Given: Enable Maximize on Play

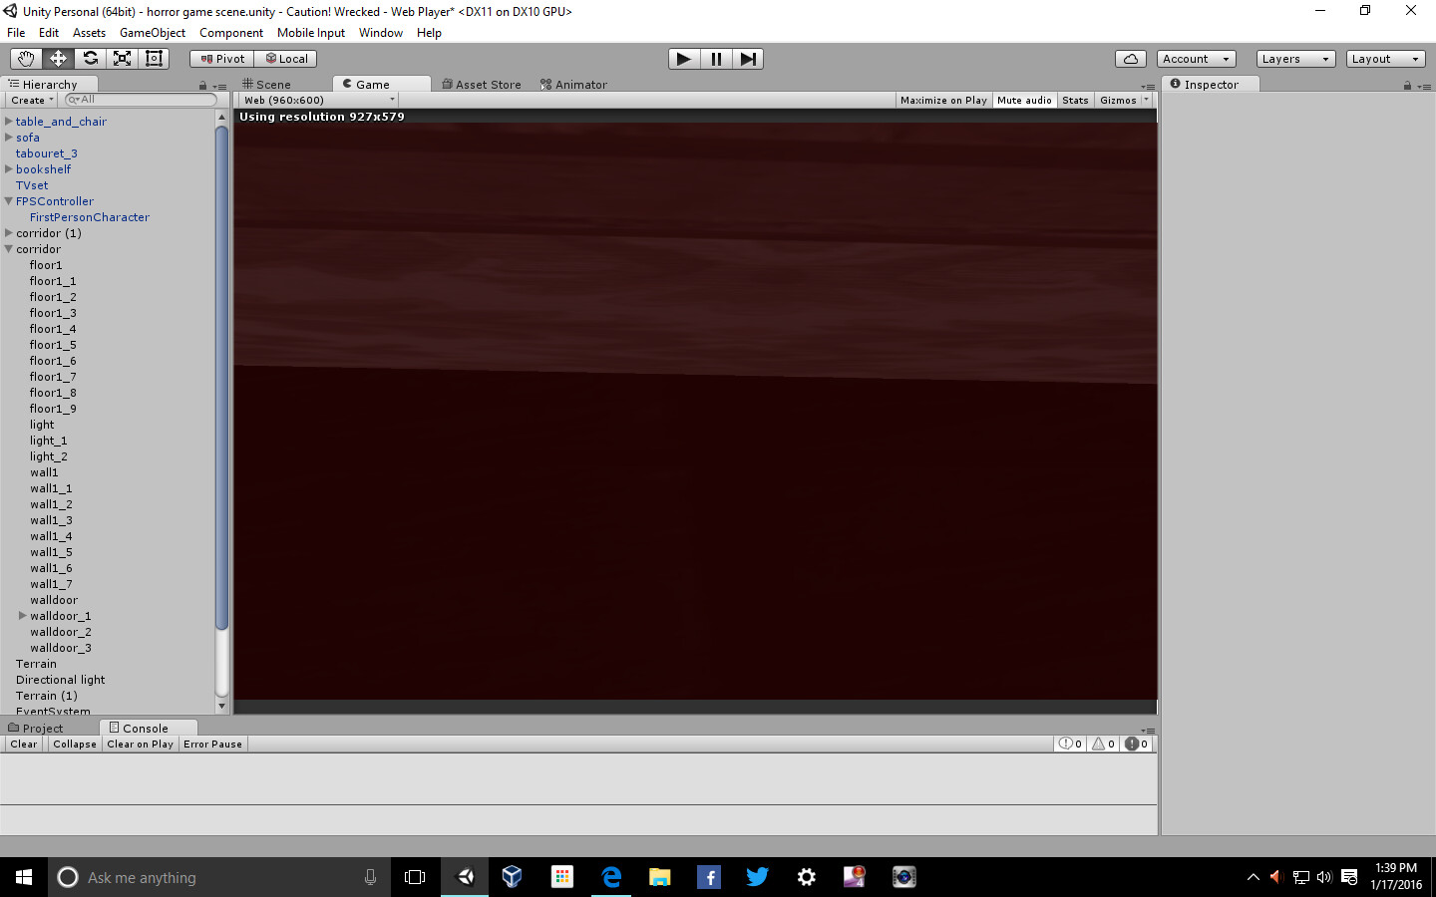Looking at the screenshot, I should 943,100.
